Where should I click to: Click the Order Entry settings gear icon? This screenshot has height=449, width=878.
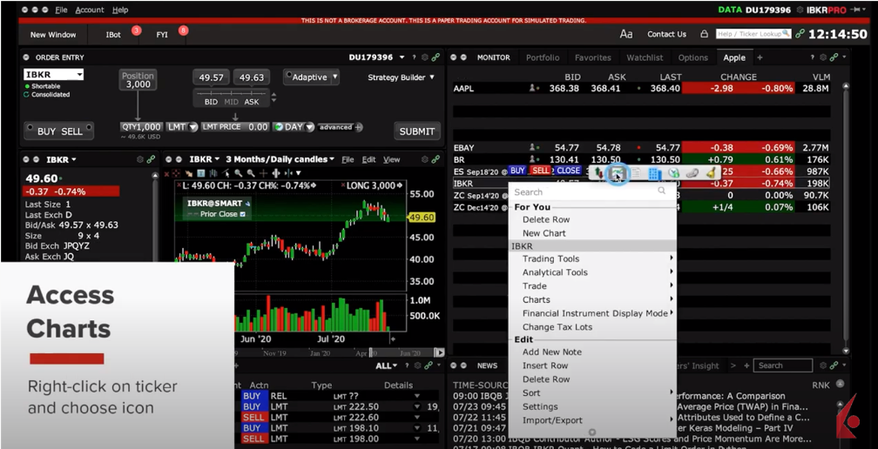(x=424, y=57)
